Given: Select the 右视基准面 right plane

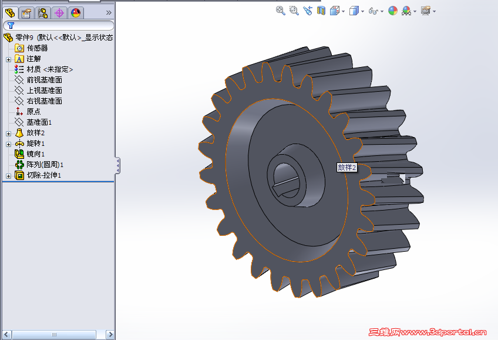Looking at the screenshot, I should click(x=45, y=101).
